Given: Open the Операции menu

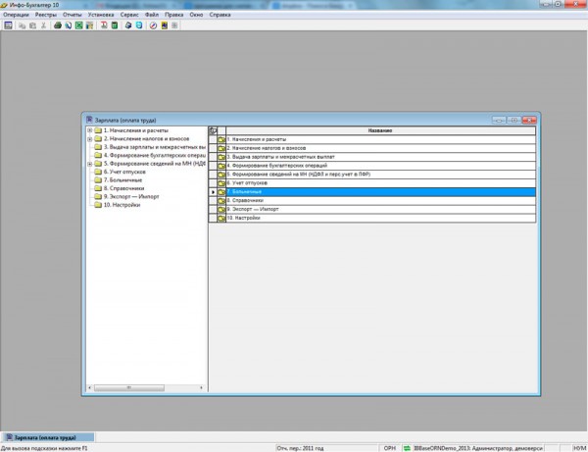Looking at the screenshot, I should [x=17, y=15].
